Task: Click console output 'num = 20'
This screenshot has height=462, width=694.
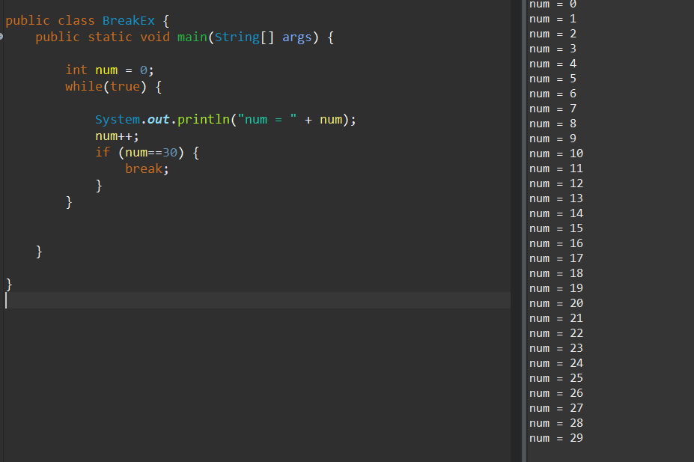Action: click(x=556, y=303)
